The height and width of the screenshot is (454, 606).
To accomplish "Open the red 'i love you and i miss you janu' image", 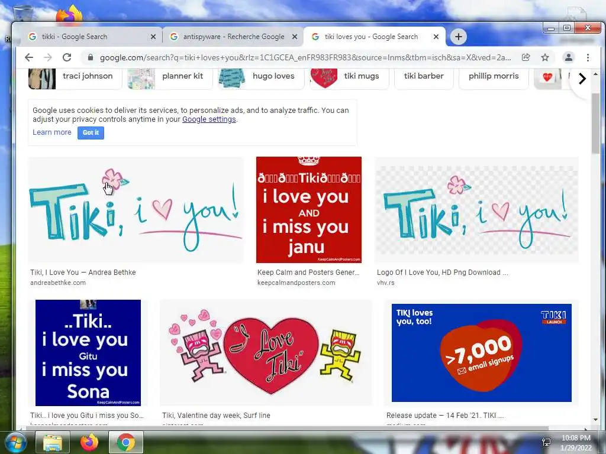I will [x=308, y=210].
